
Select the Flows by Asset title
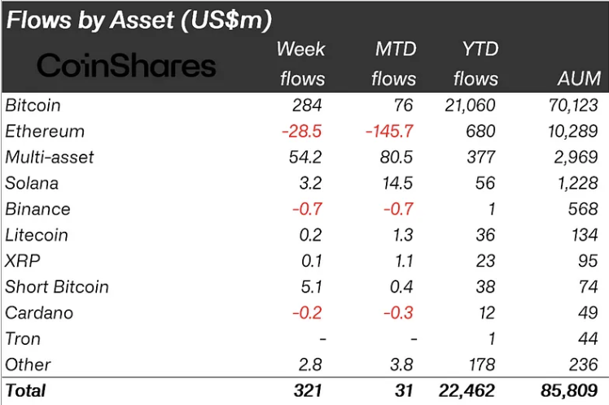[138, 20]
